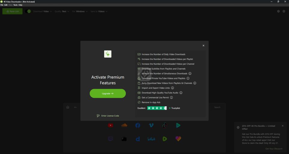This screenshot has height=154, width=289.
Task: Show info for Auto-Download New Videos
Action: click(x=195, y=83)
